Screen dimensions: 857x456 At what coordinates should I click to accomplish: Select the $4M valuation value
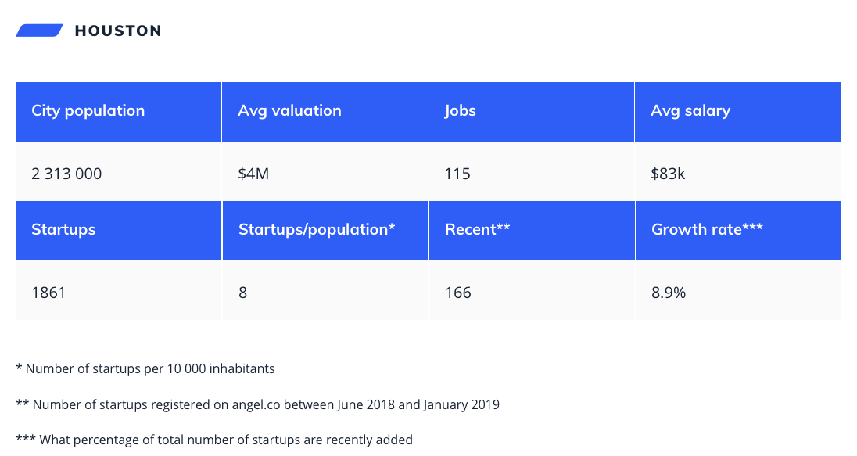tap(253, 174)
